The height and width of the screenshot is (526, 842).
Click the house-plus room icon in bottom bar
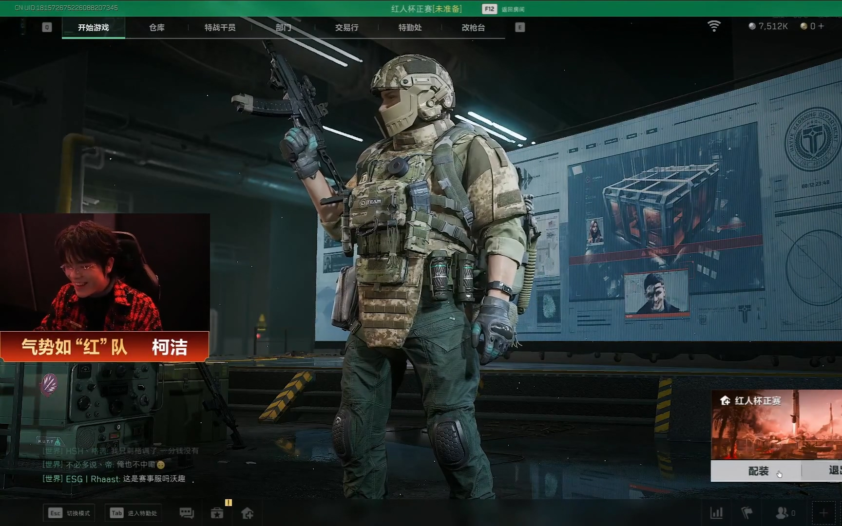point(248,513)
